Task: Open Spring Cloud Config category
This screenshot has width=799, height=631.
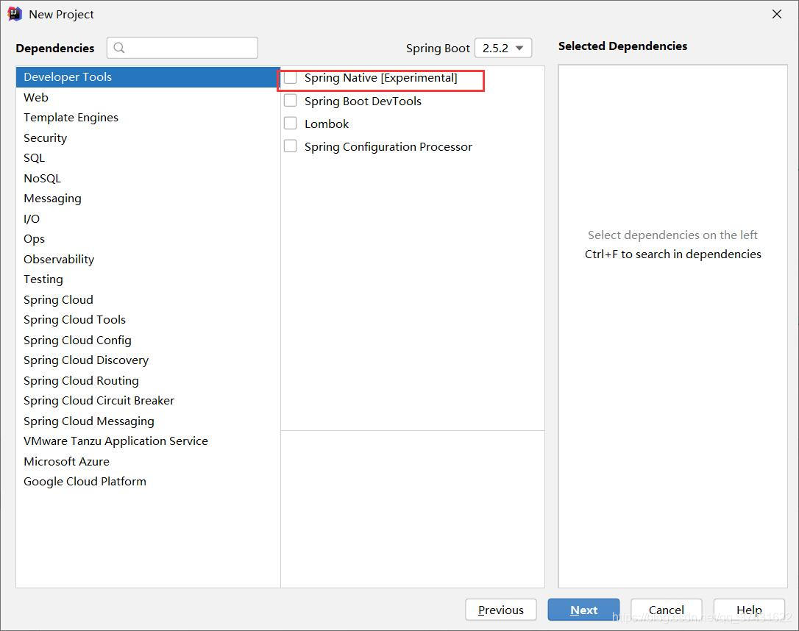Action: (x=148, y=341)
